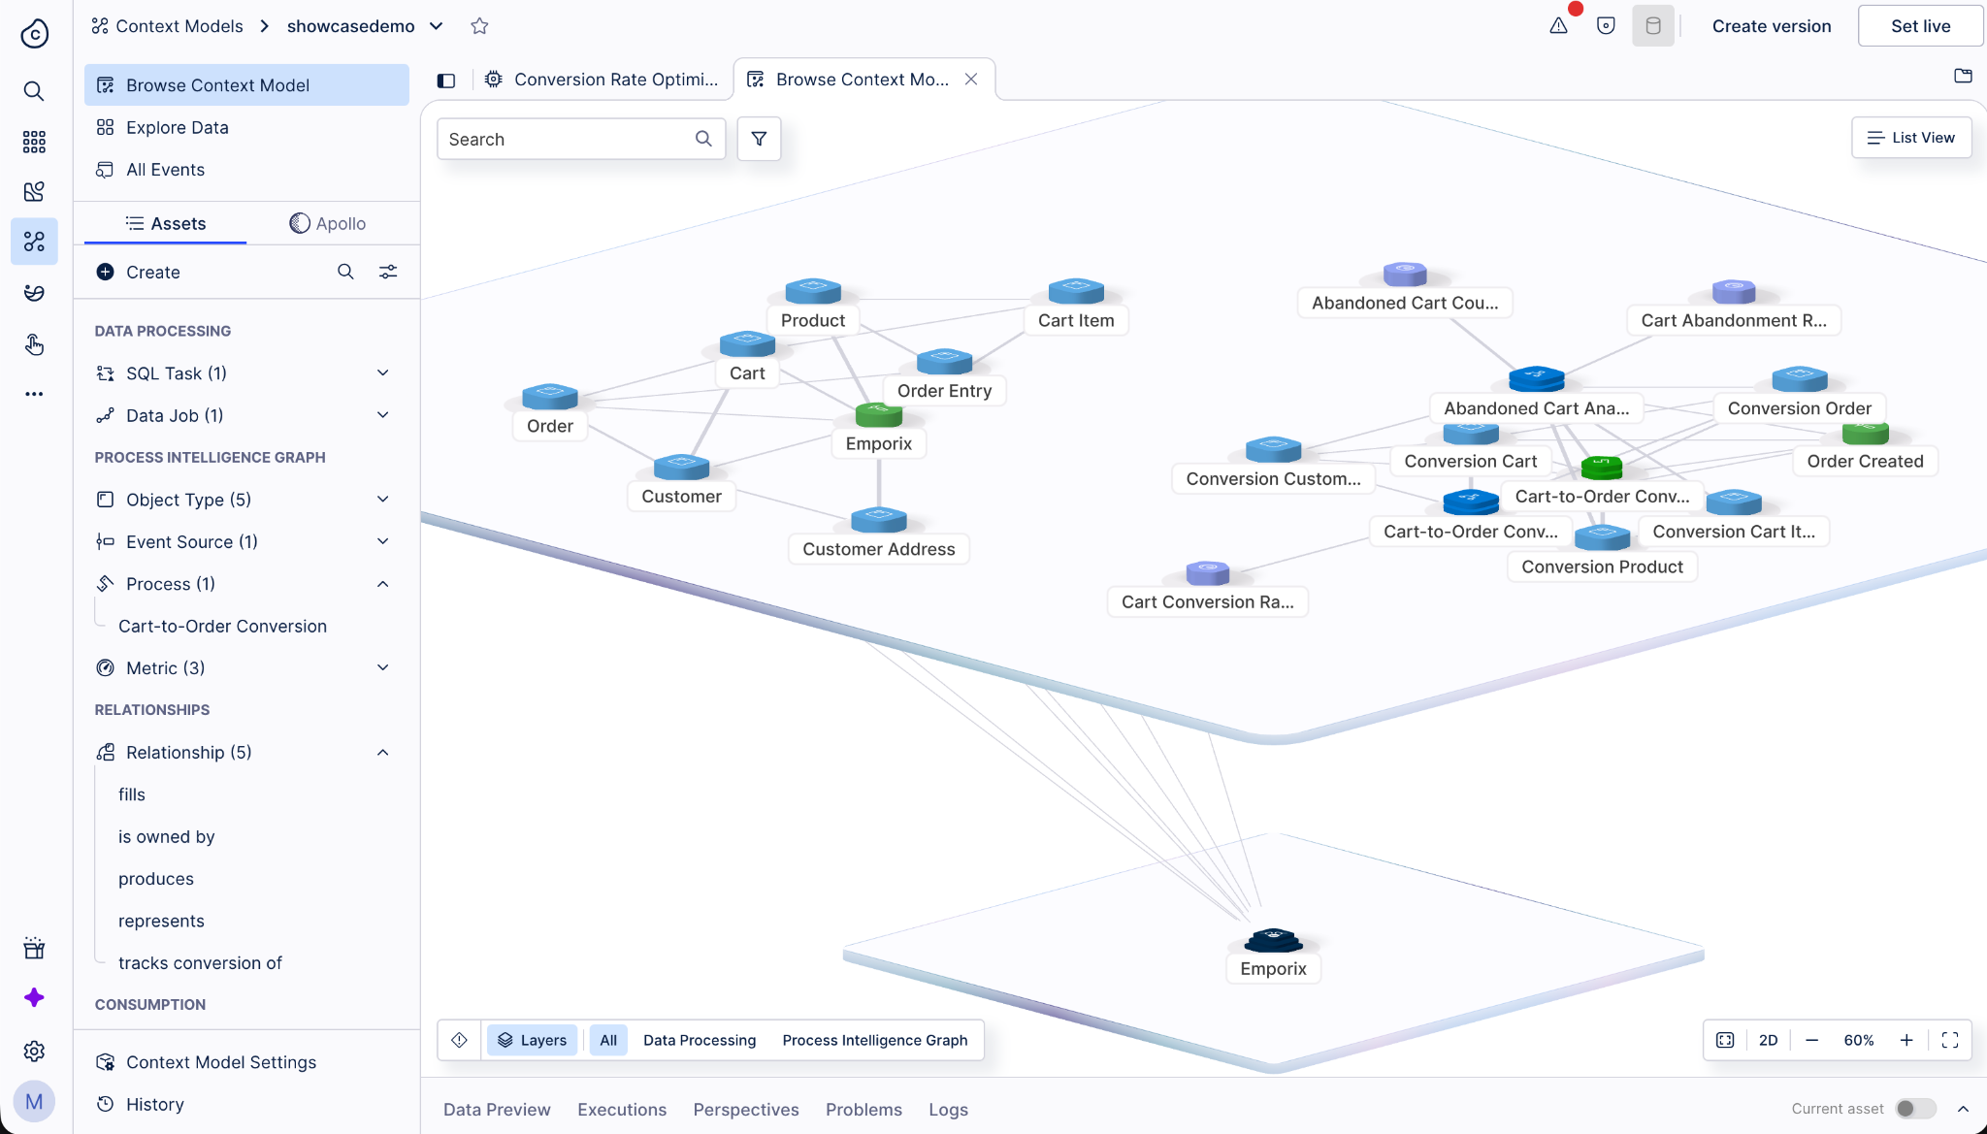Image resolution: width=1987 pixels, height=1134 pixels.
Task: Expand the bottom panel chevron
Action: 1963,1109
